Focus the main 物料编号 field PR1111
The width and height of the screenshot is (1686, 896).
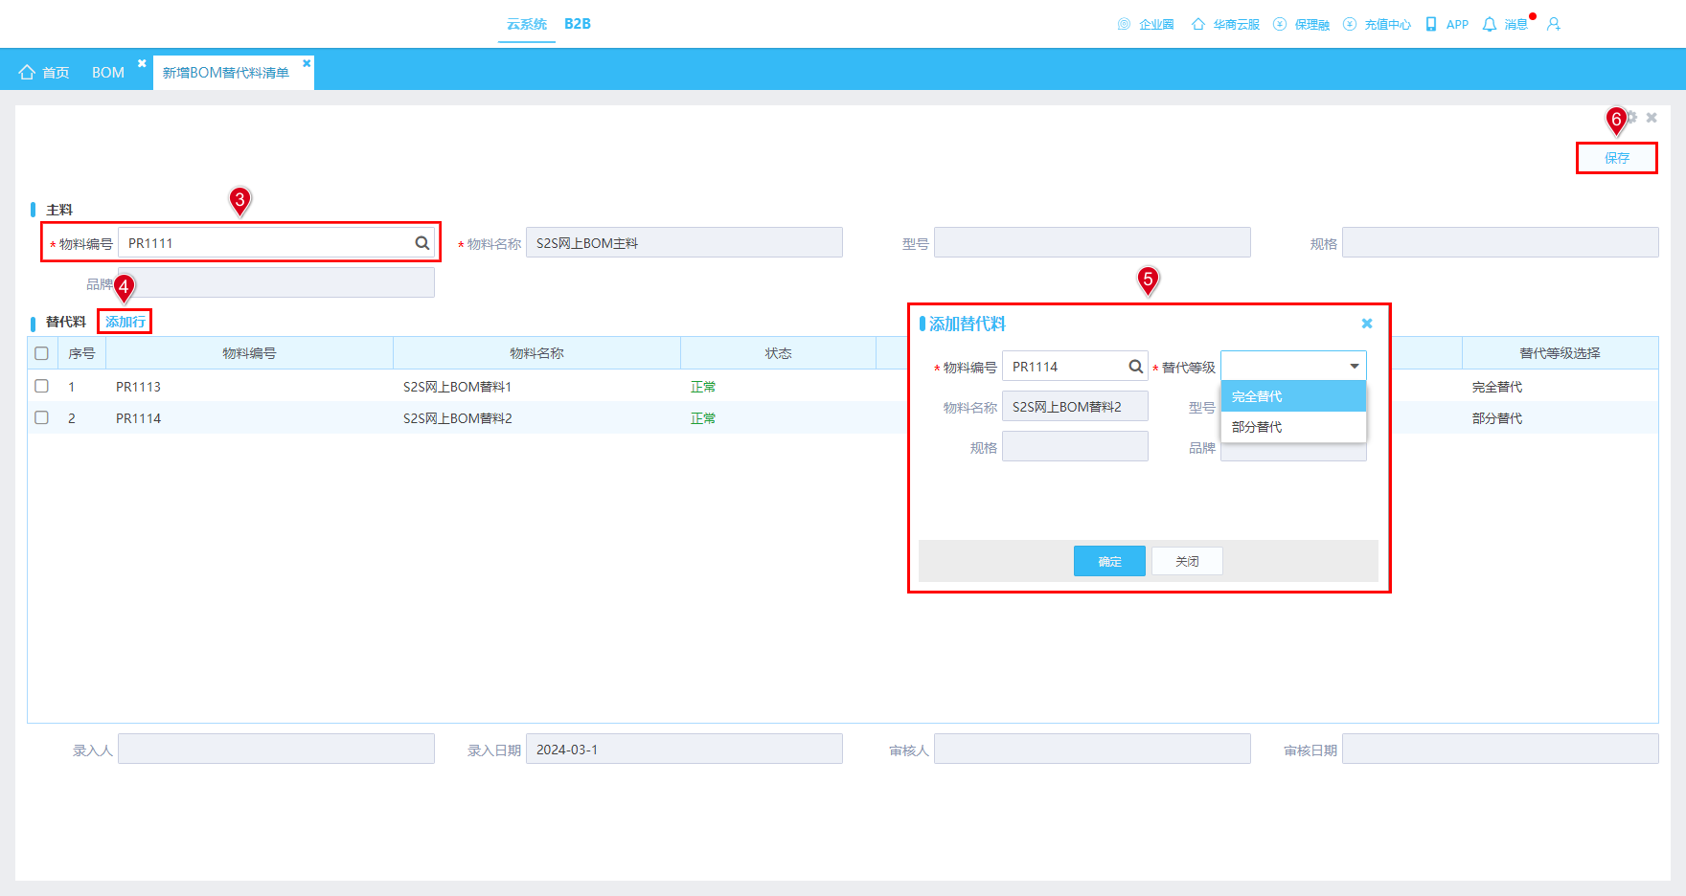(x=276, y=243)
